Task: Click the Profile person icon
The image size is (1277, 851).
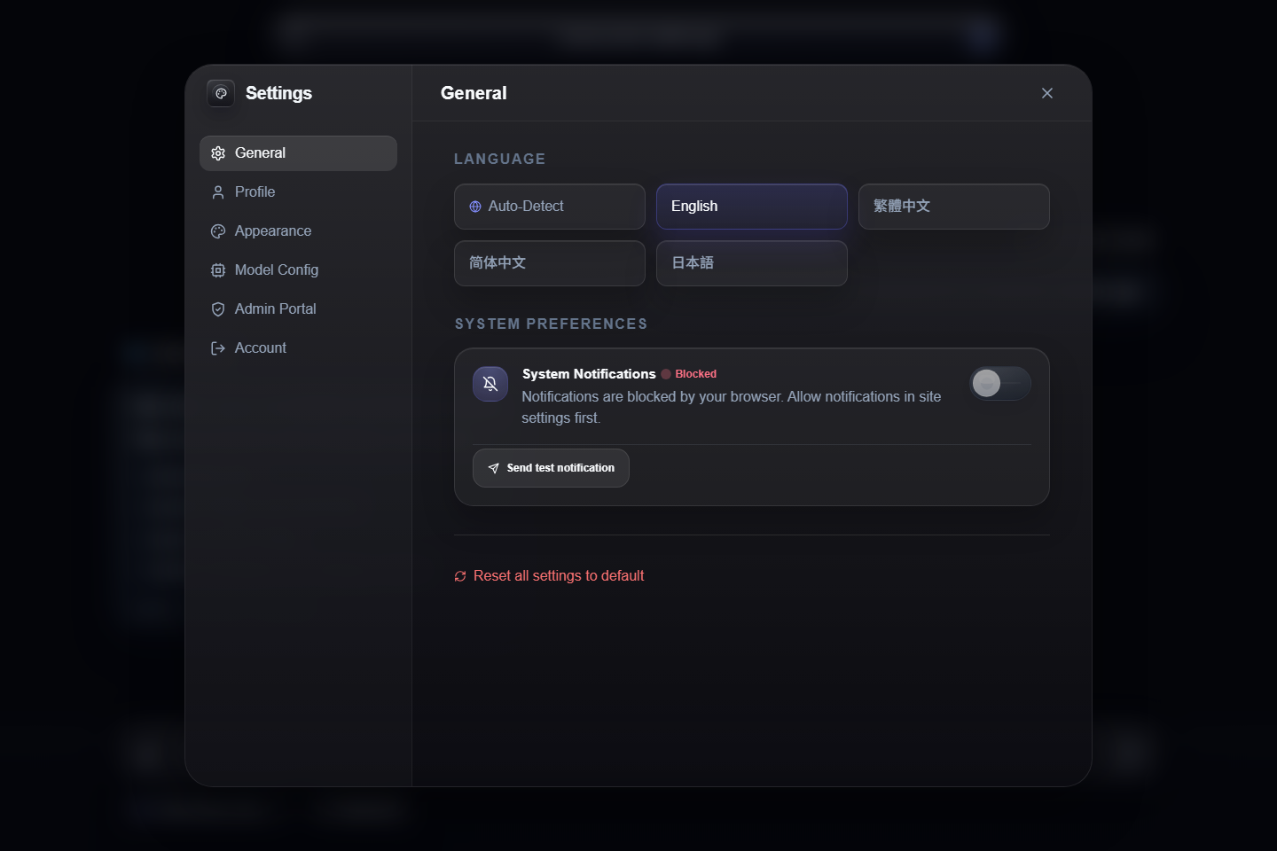Action: (x=218, y=192)
